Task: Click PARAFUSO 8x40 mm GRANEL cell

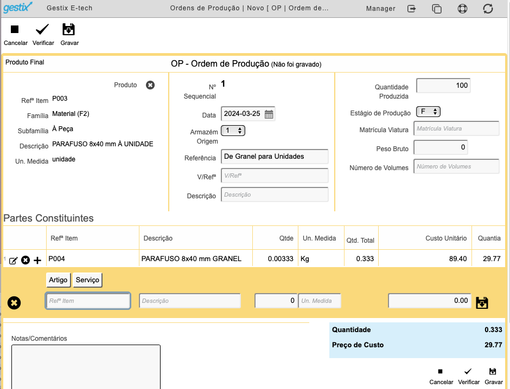Action: tap(191, 259)
